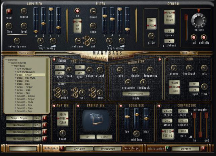This screenshot has height=156, width=216.
Task: Click the filter envelope decay slider
Action: pyautogui.click(x=112, y=21)
